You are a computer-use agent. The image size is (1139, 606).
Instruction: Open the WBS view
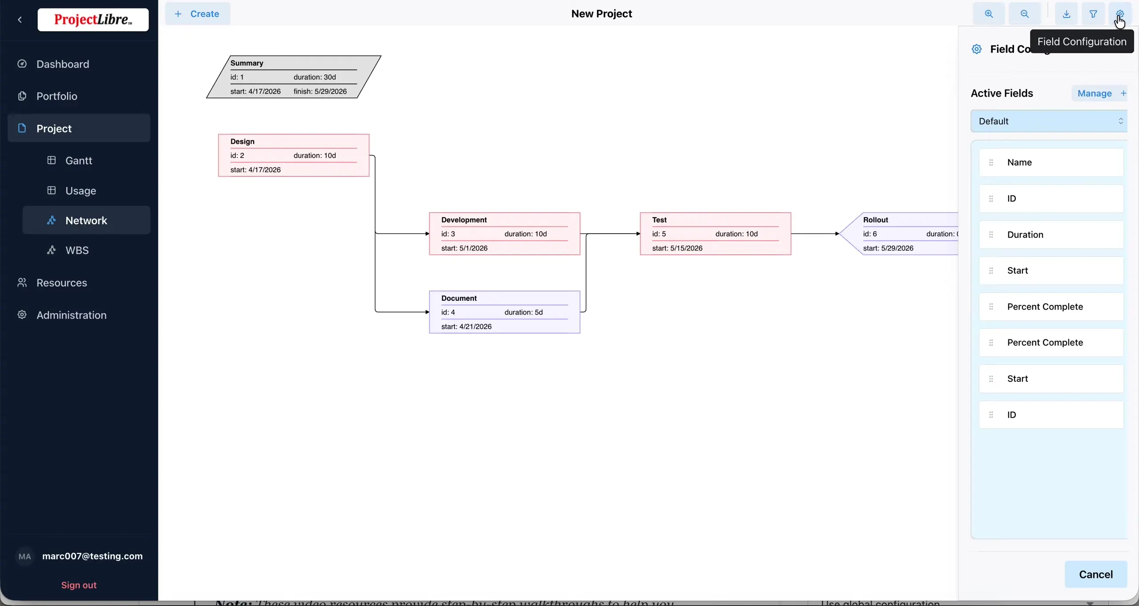click(x=86, y=250)
